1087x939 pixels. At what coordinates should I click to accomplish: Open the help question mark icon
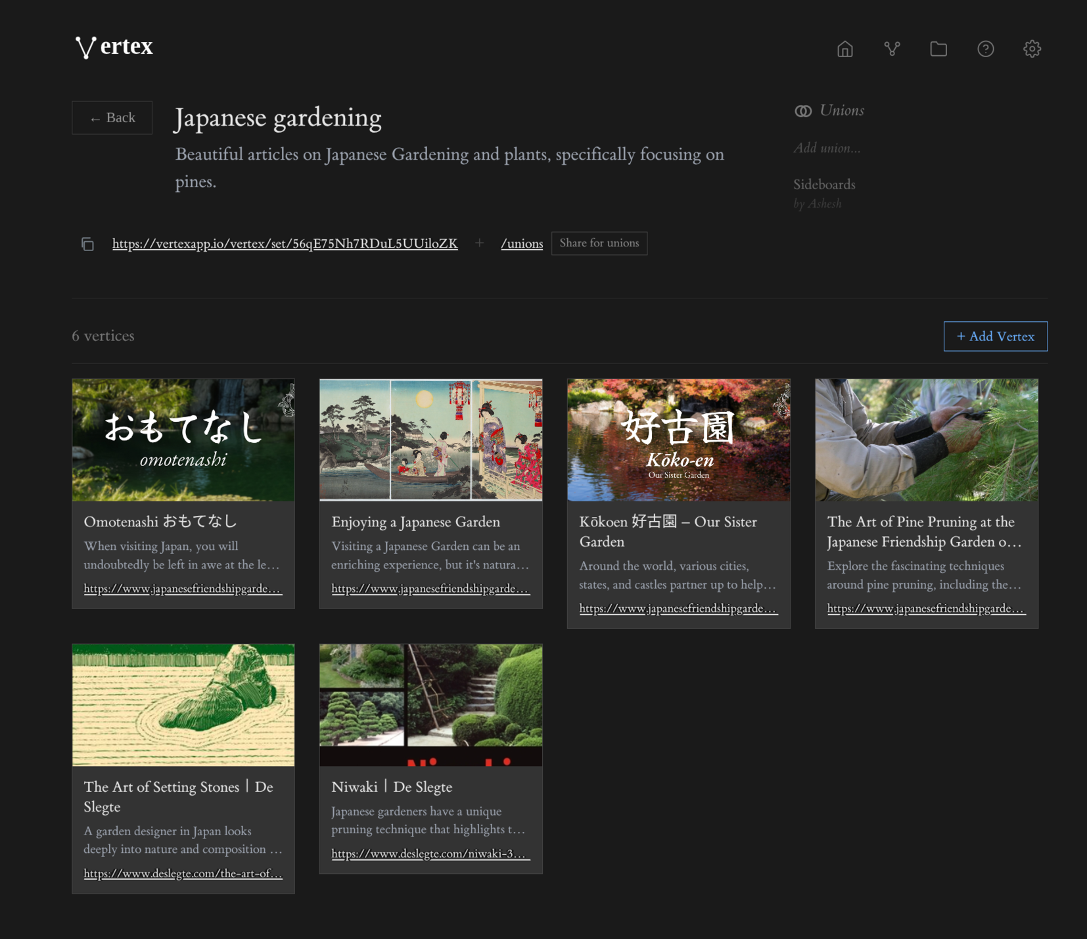985,49
